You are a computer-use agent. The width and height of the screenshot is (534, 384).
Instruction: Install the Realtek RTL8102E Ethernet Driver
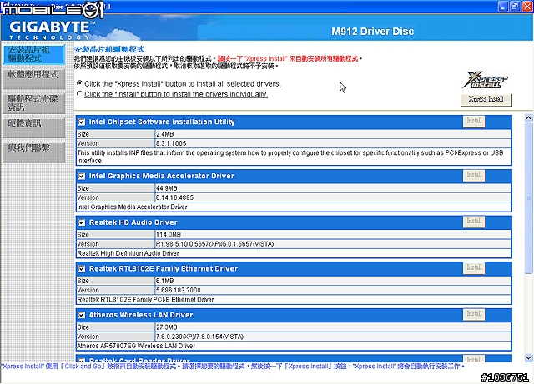pyautogui.click(x=474, y=268)
